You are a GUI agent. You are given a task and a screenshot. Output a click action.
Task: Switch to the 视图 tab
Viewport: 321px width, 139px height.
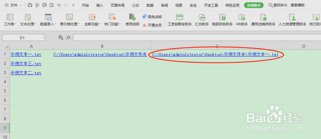click(x=179, y=5)
